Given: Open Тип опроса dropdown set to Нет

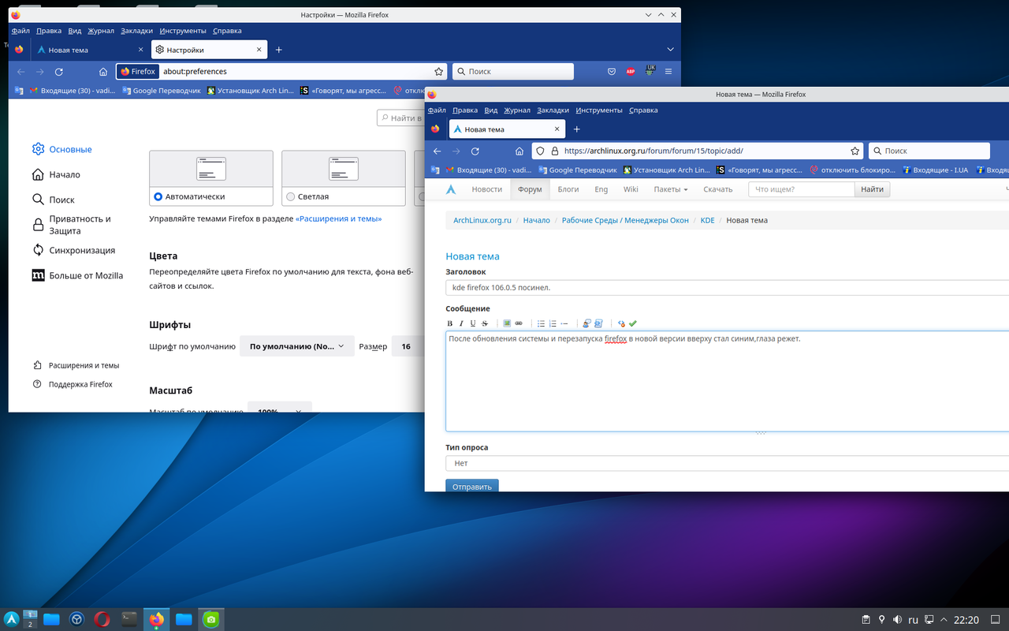Looking at the screenshot, I should (x=727, y=463).
